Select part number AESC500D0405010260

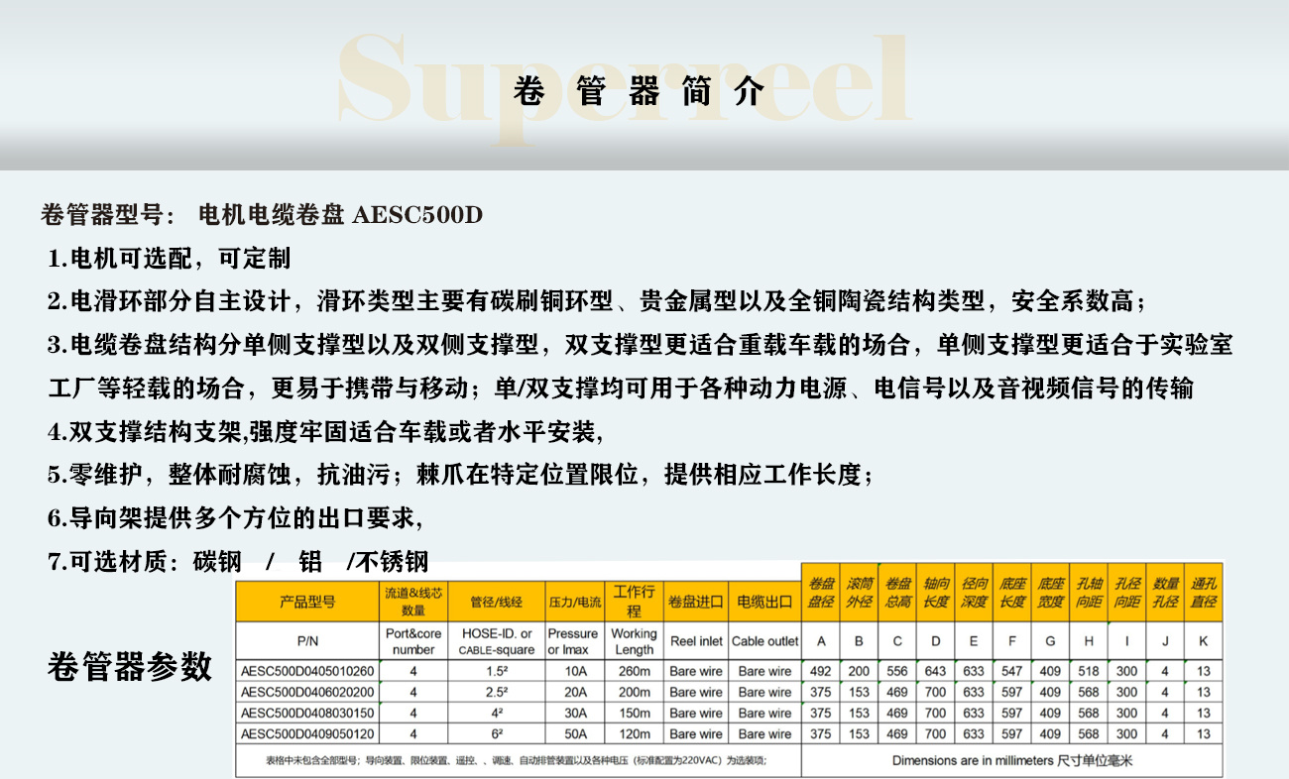pyautogui.click(x=307, y=671)
